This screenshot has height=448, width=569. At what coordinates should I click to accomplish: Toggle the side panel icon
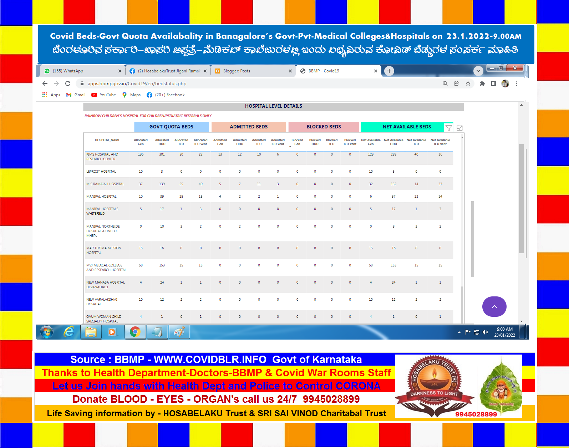(494, 83)
